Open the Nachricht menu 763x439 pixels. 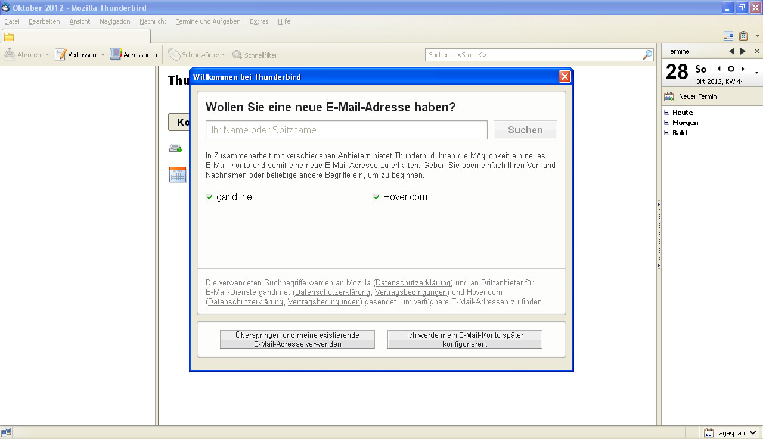pyautogui.click(x=153, y=21)
